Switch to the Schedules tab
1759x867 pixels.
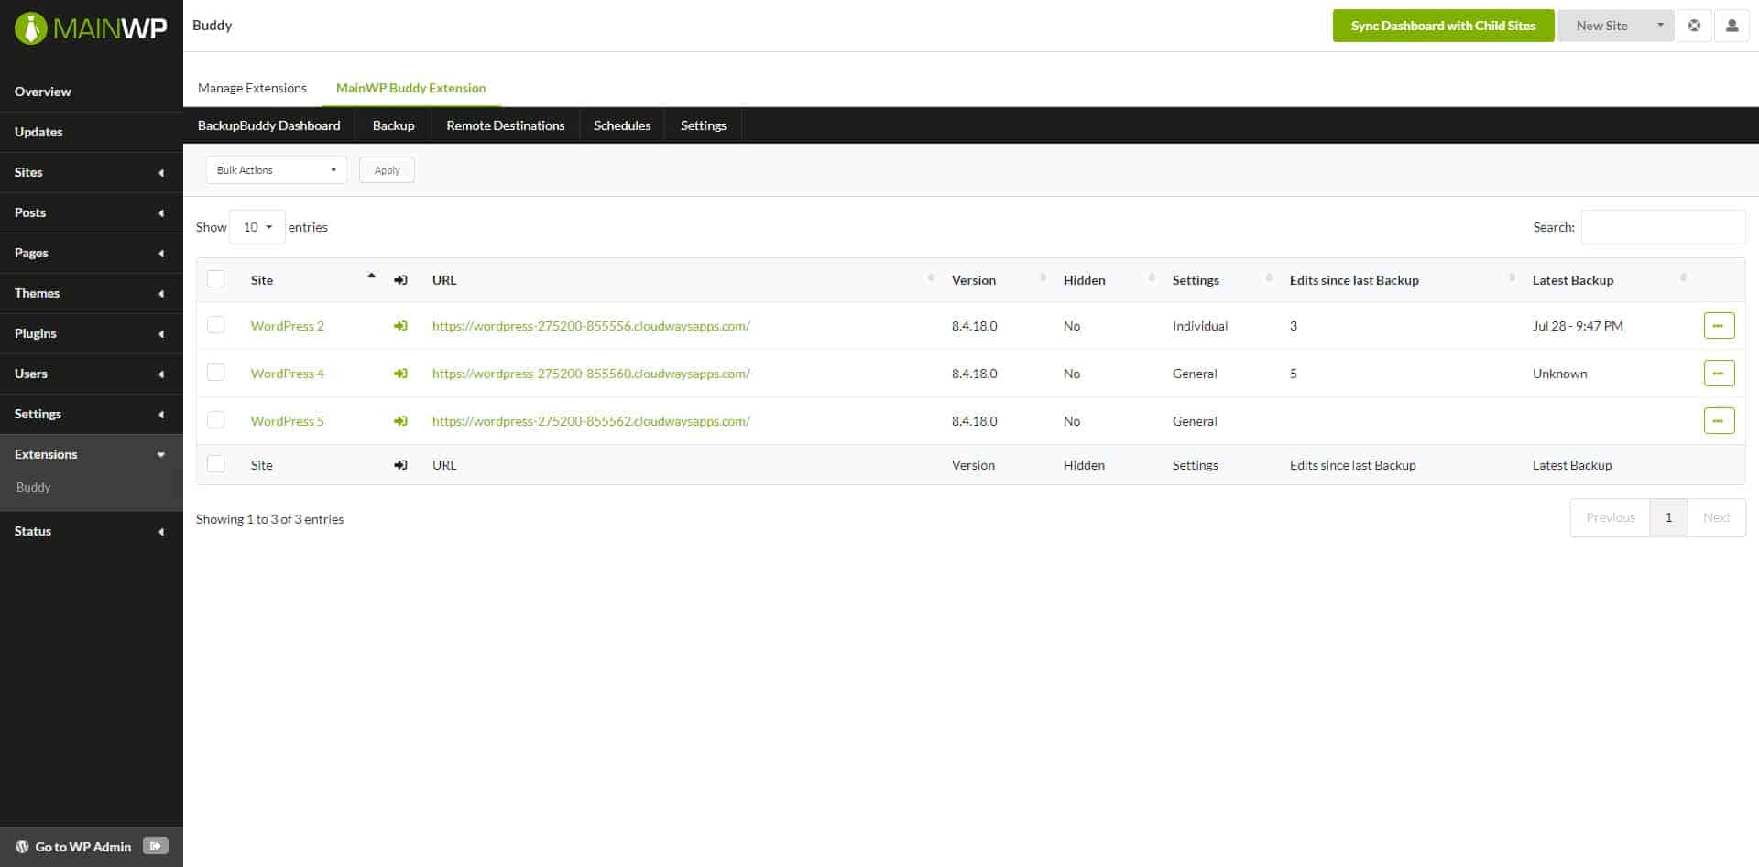point(622,125)
